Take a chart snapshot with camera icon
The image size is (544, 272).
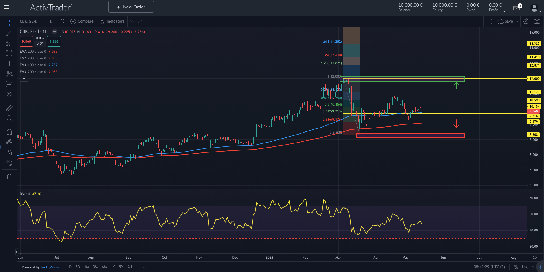pos(537,21)
